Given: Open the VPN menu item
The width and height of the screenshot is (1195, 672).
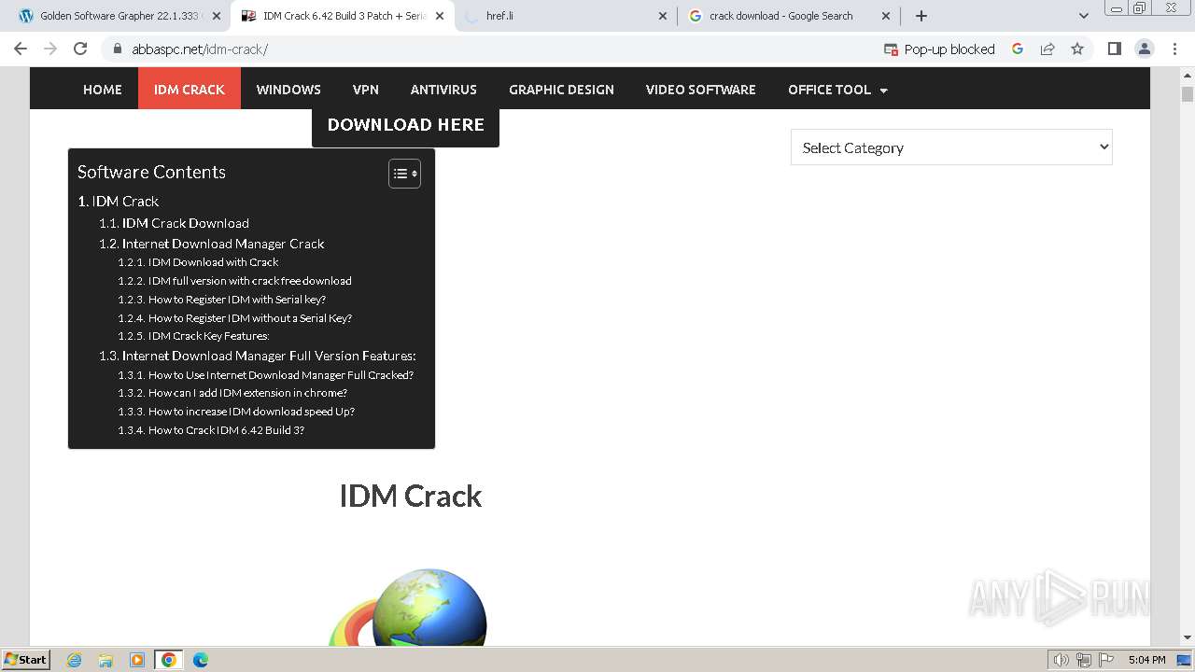Looking at the screenshot, I should [x=366, y=90].
